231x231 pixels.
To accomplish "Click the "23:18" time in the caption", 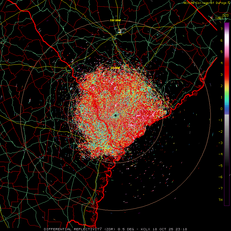I will 182,229.
